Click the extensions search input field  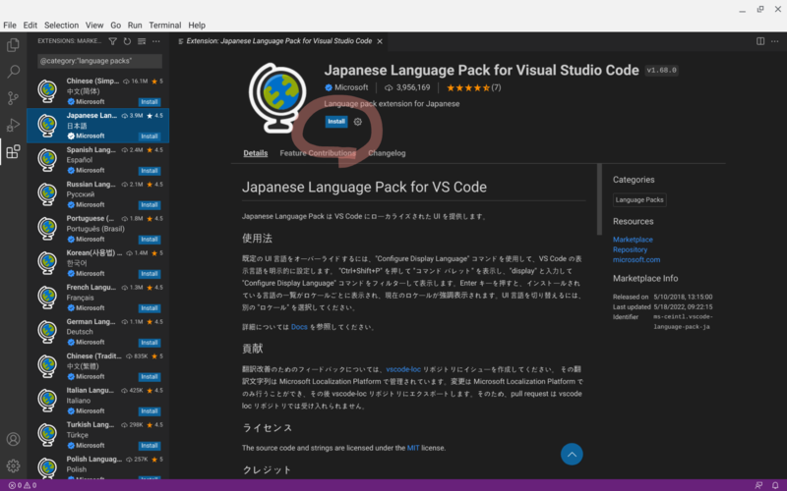tap(99, 61)
